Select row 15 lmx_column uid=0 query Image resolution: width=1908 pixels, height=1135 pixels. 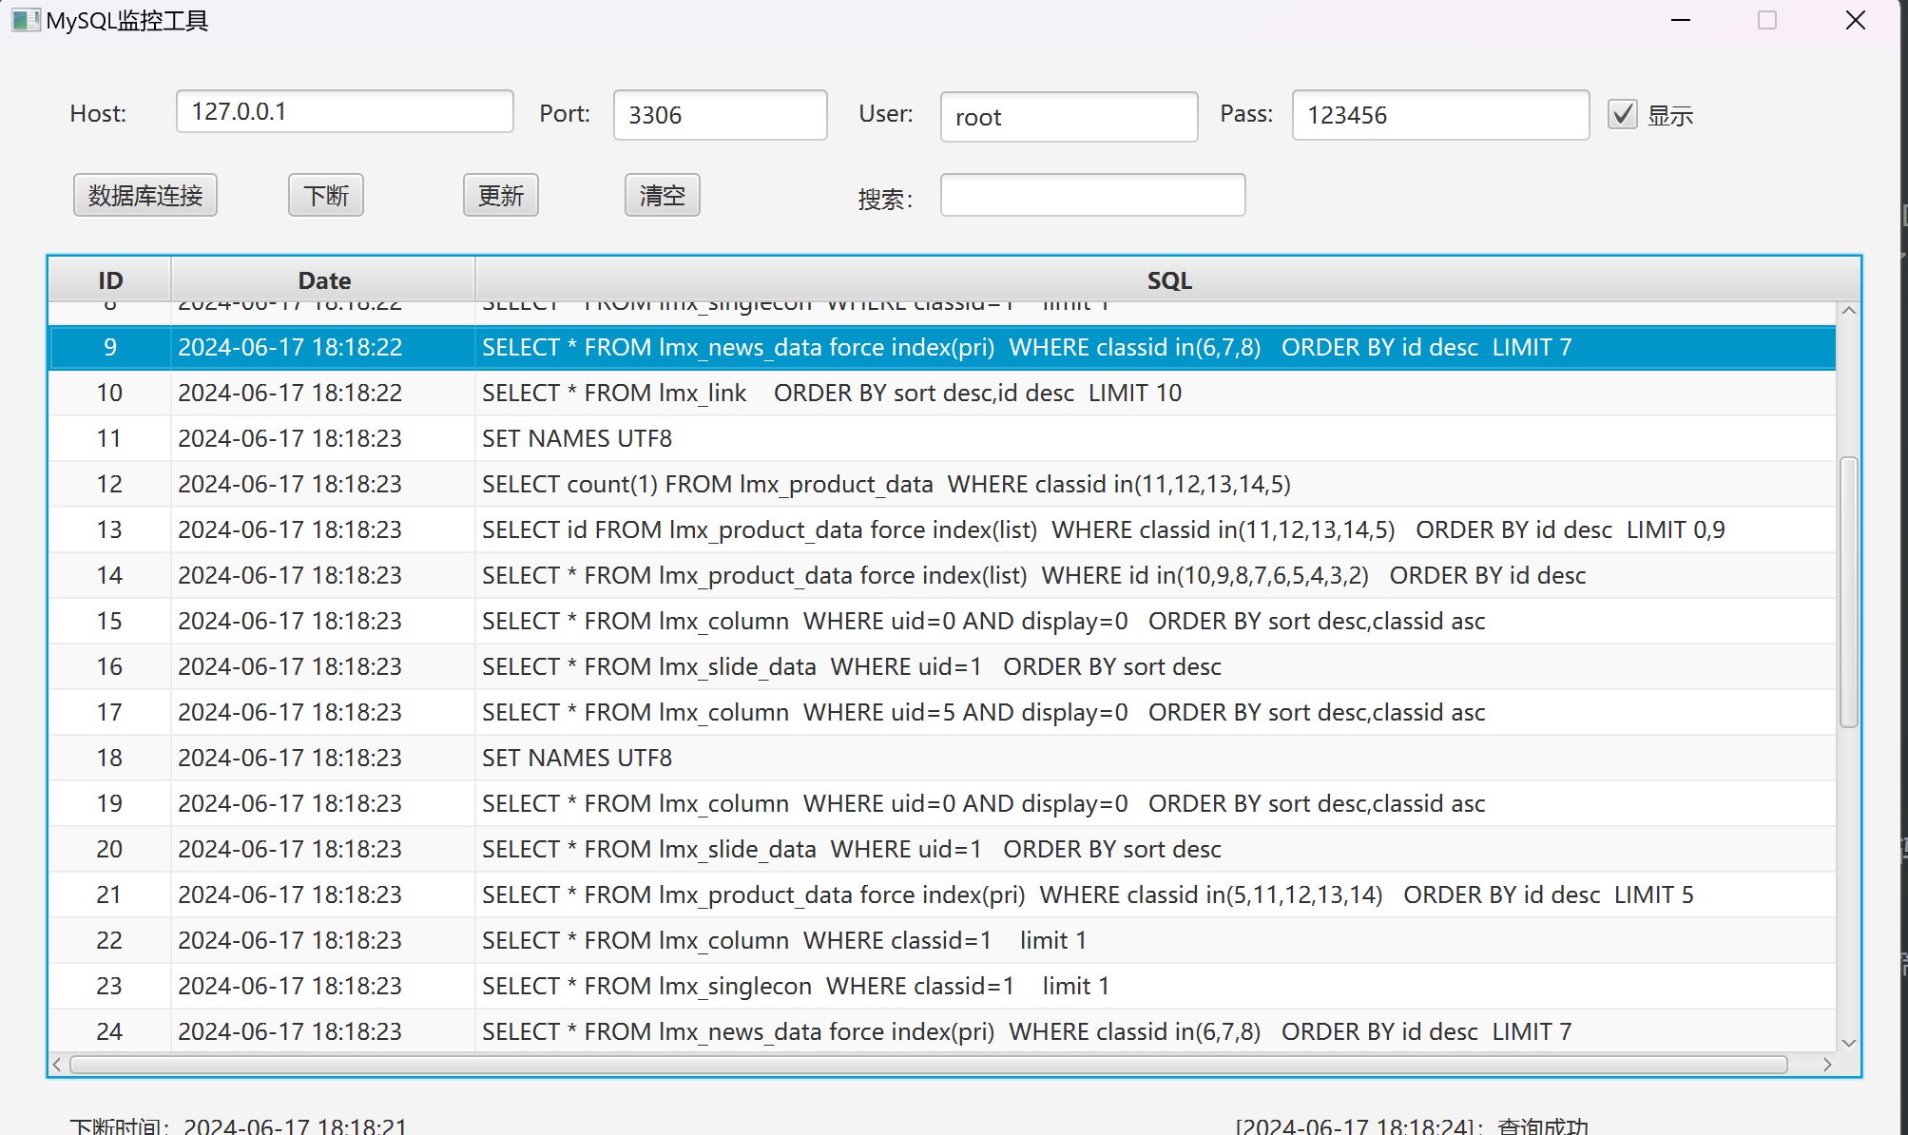942,621
